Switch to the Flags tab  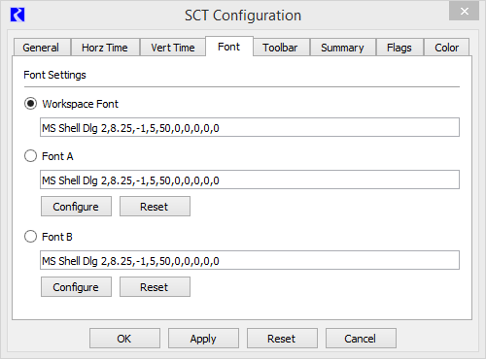(x=399, y=48)
